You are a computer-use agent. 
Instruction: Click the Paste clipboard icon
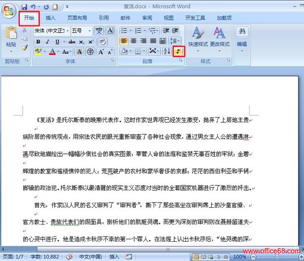click(11, 35)
